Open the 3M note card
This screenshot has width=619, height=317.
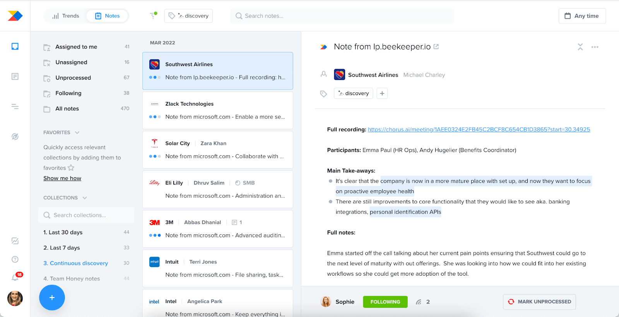tap(218, 229)
